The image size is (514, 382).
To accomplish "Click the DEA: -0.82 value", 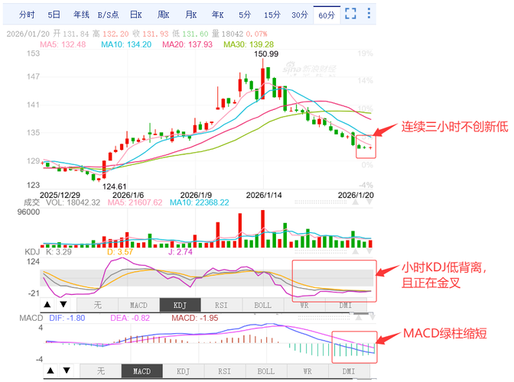I will 130,318.
